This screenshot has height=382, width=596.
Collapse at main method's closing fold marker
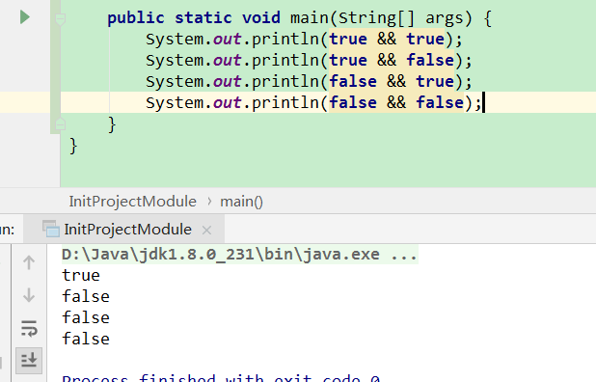click(x=60, y=123)
